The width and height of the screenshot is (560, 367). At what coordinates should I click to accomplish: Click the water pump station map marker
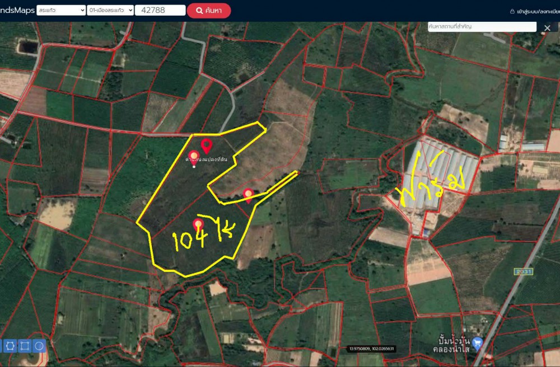(x=477, y=342)
